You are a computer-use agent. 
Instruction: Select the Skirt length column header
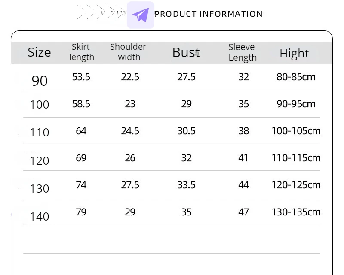(x=81, y=52)
